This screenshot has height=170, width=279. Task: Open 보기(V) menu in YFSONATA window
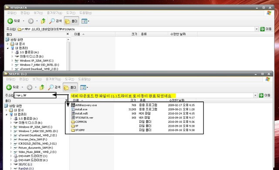38,13
